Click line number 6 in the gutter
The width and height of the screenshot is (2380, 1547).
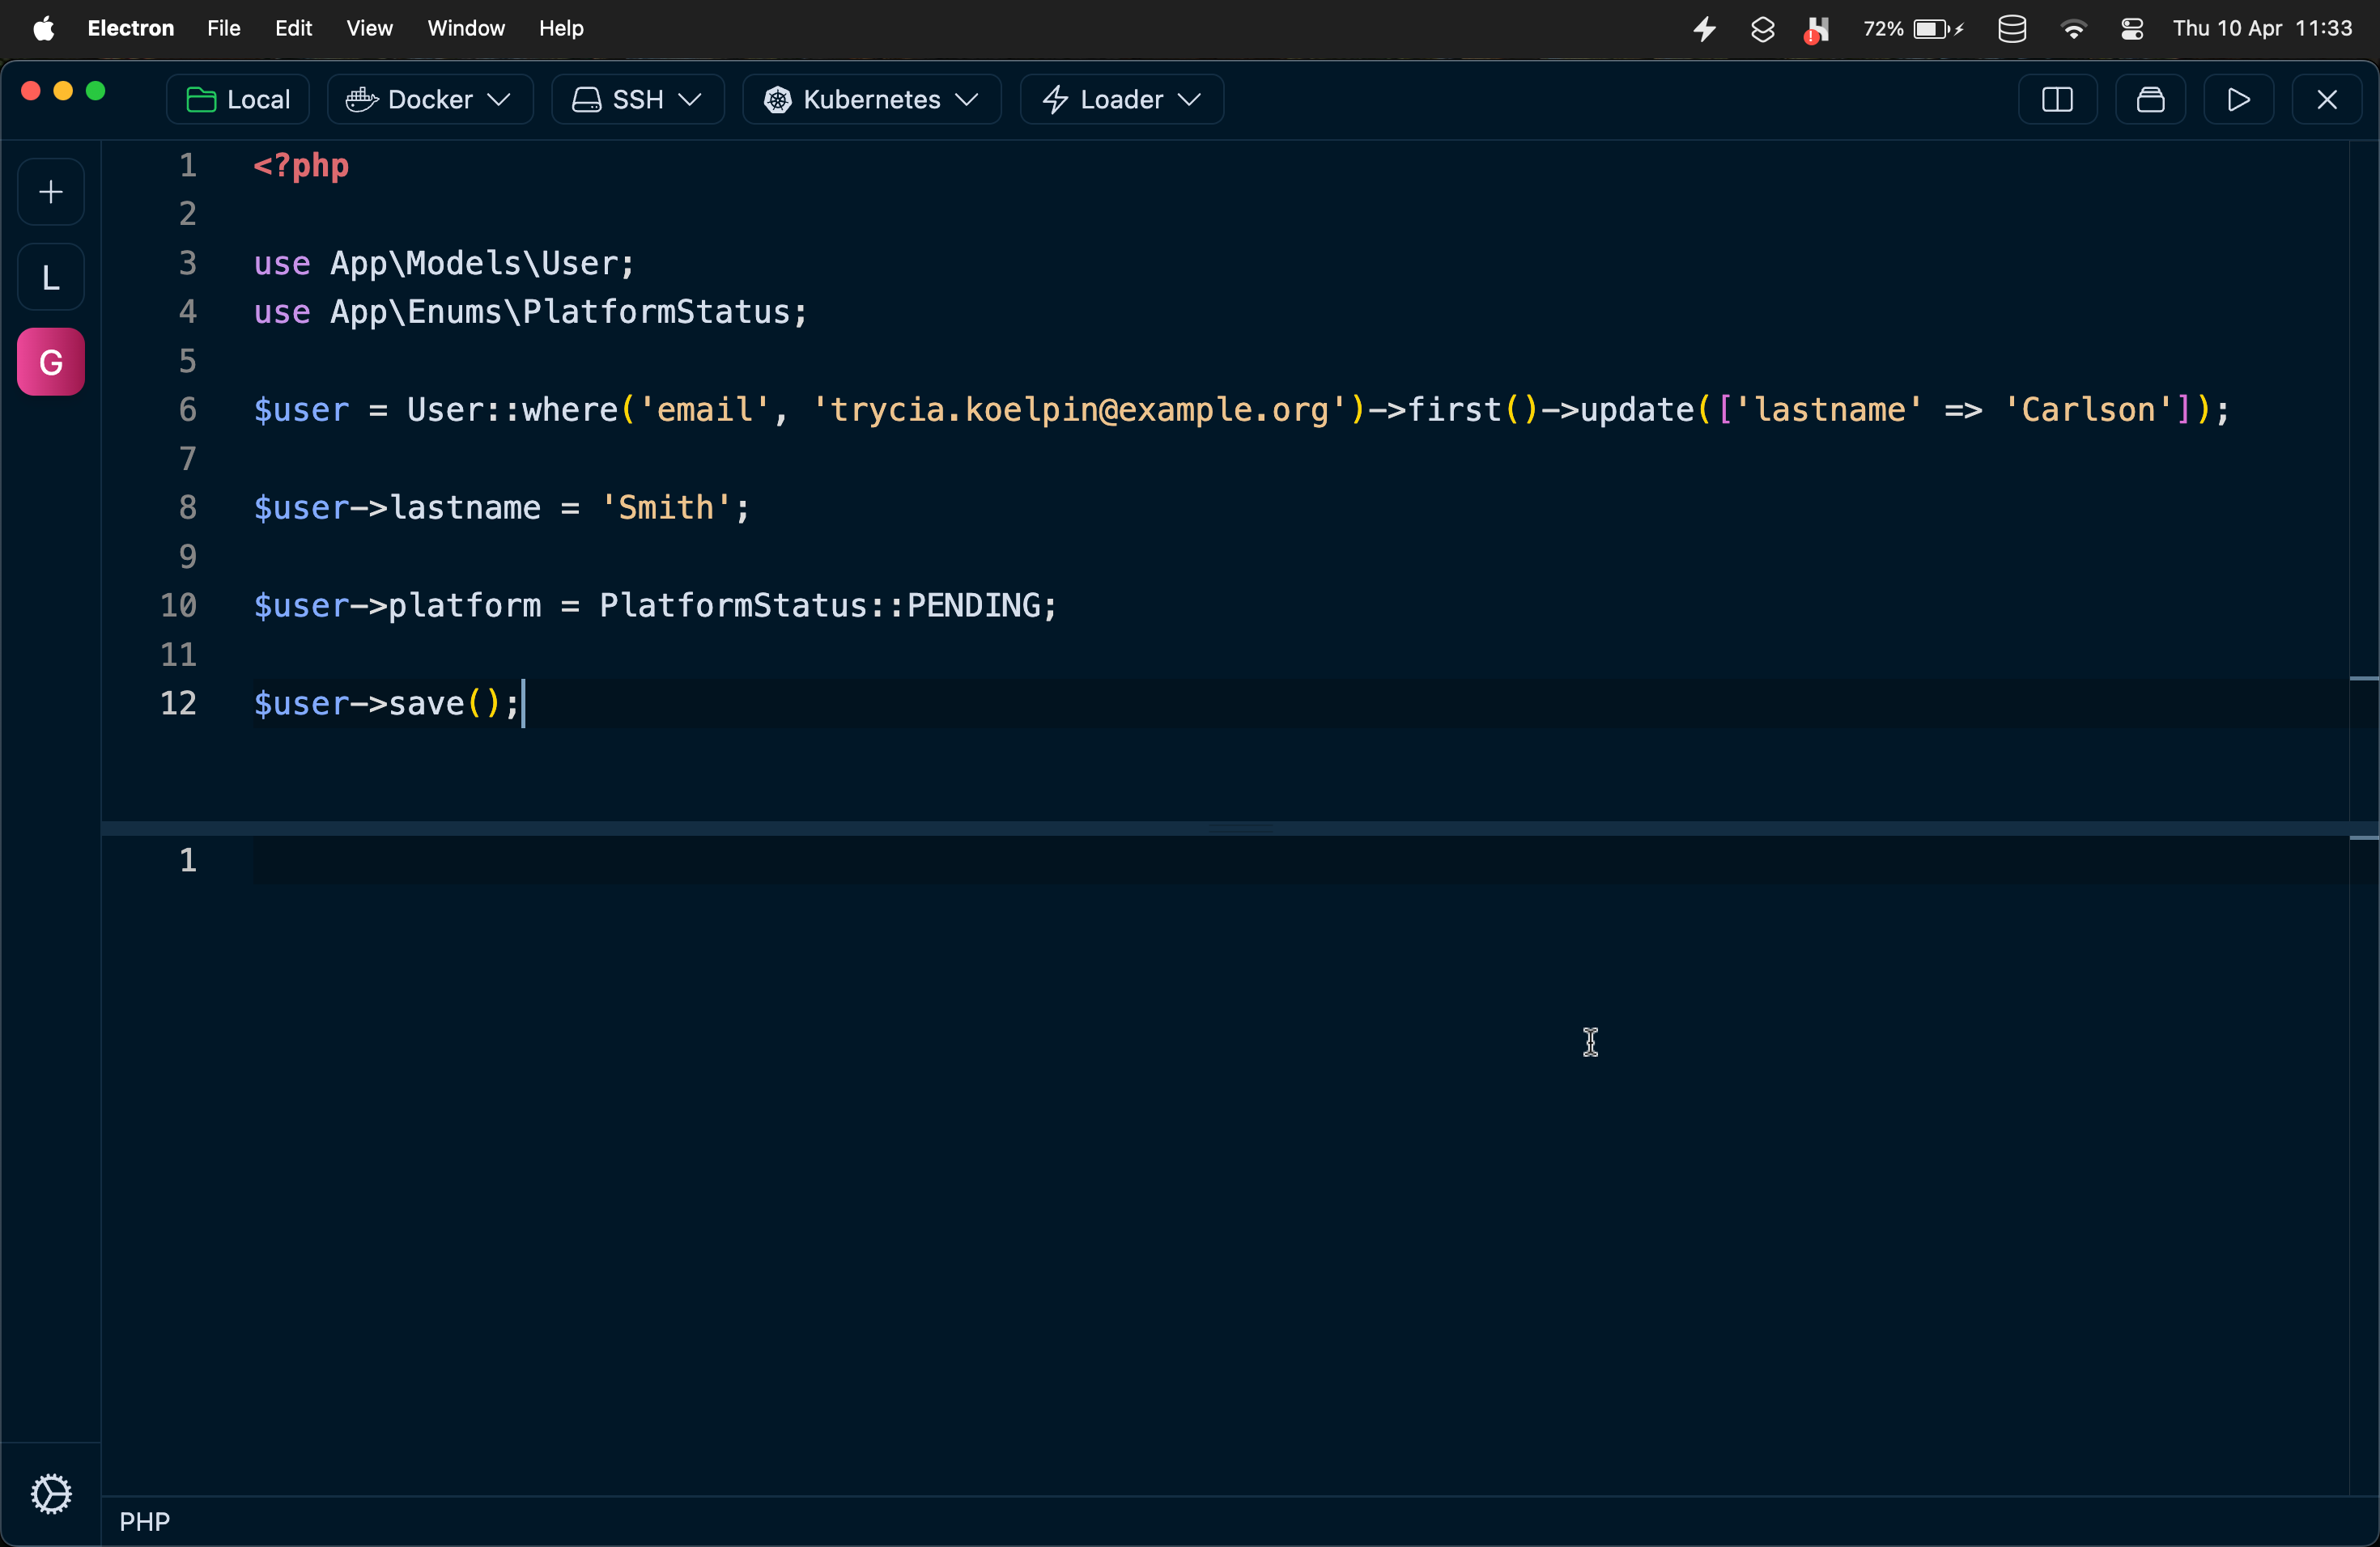coord(188,409)
